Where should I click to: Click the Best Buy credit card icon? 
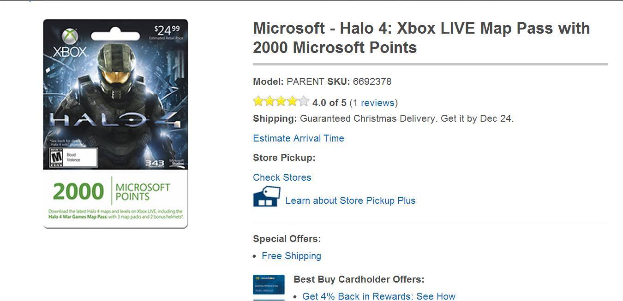pyautogui.click(x=269, y=284)
